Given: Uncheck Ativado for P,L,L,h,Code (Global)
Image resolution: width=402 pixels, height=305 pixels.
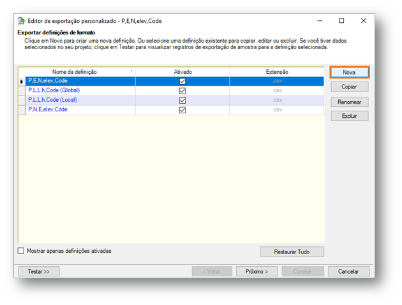Looking at the screenshot, I should (x=182, y=91).
